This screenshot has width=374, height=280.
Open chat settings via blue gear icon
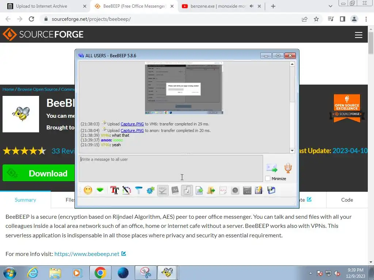coord(150,190)
